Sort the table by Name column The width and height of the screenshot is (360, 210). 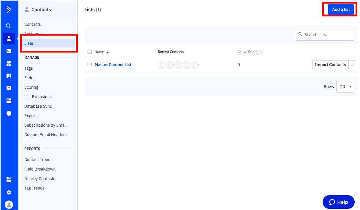click(x=99, y=52)
